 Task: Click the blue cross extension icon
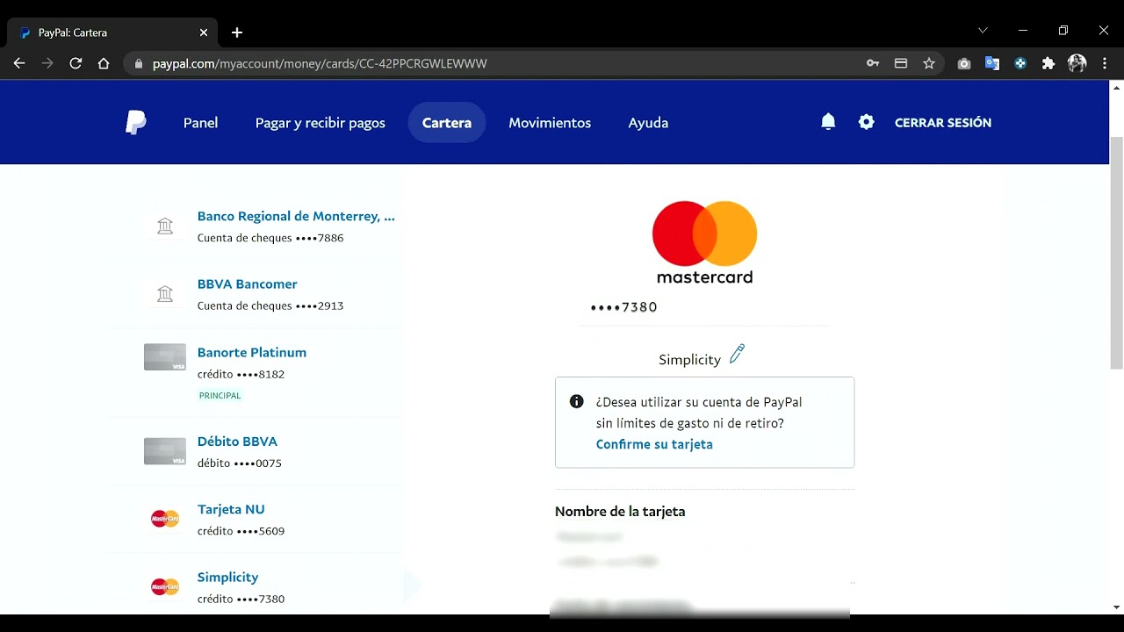coord(1020,63)
